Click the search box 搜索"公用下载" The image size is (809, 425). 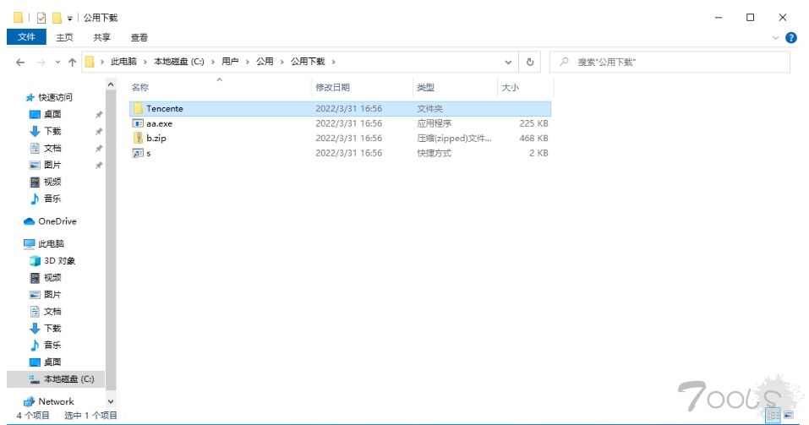[670, 62]
